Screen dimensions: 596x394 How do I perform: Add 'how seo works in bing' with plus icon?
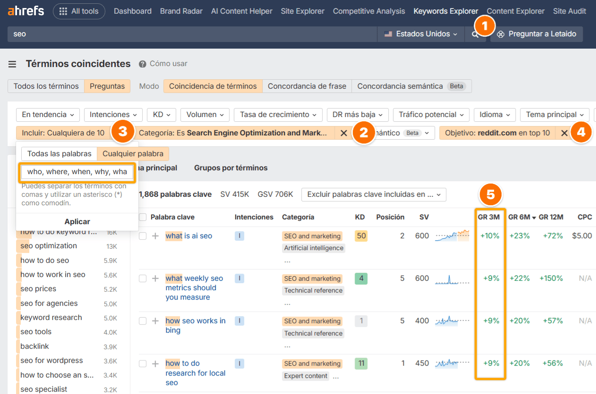(x=155, y=321)
